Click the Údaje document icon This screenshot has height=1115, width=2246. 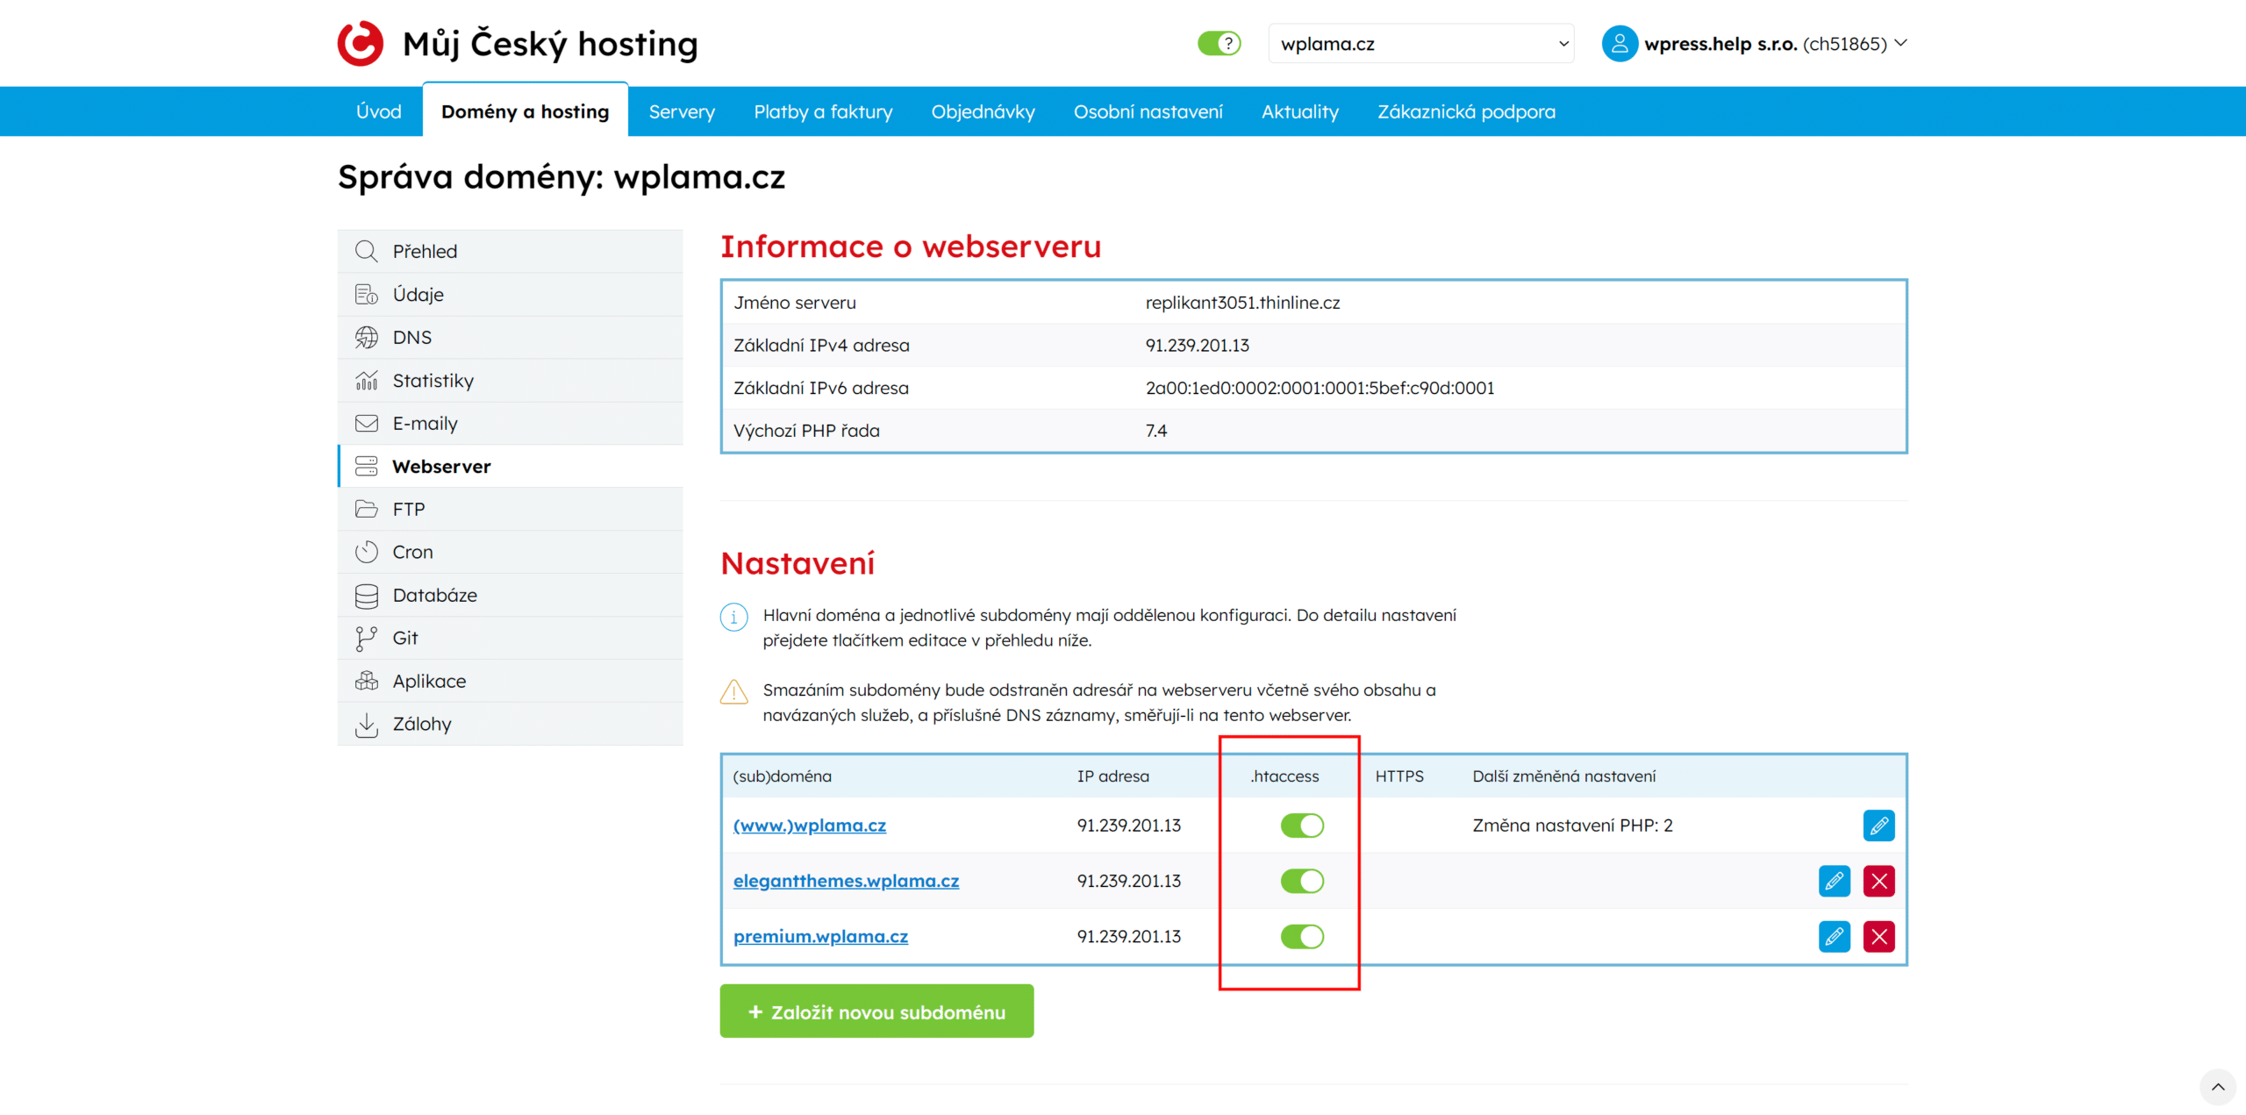click(x=366, y=294)
